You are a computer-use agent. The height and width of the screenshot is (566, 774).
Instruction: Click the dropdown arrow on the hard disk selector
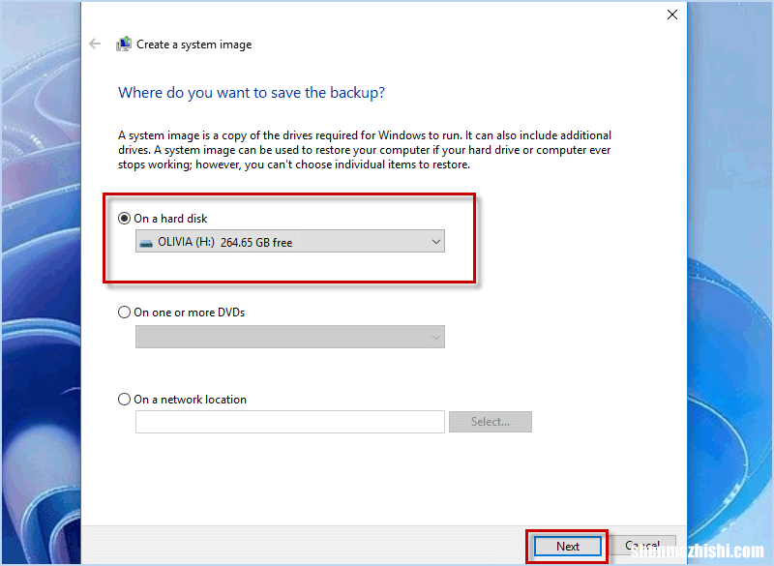click(x=434, y=241)
